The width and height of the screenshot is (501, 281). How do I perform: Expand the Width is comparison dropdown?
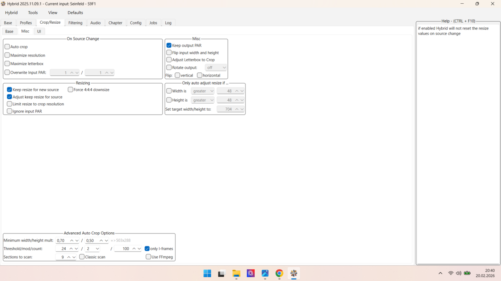(x=202, y=91)
